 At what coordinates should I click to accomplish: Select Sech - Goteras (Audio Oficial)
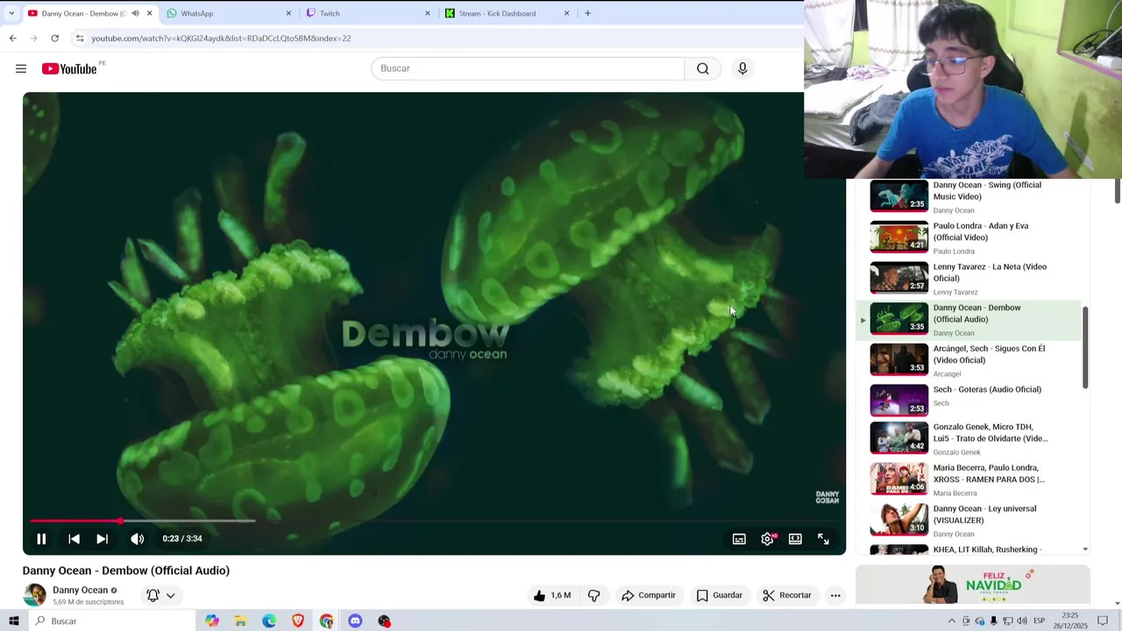(x=969, y=401)
